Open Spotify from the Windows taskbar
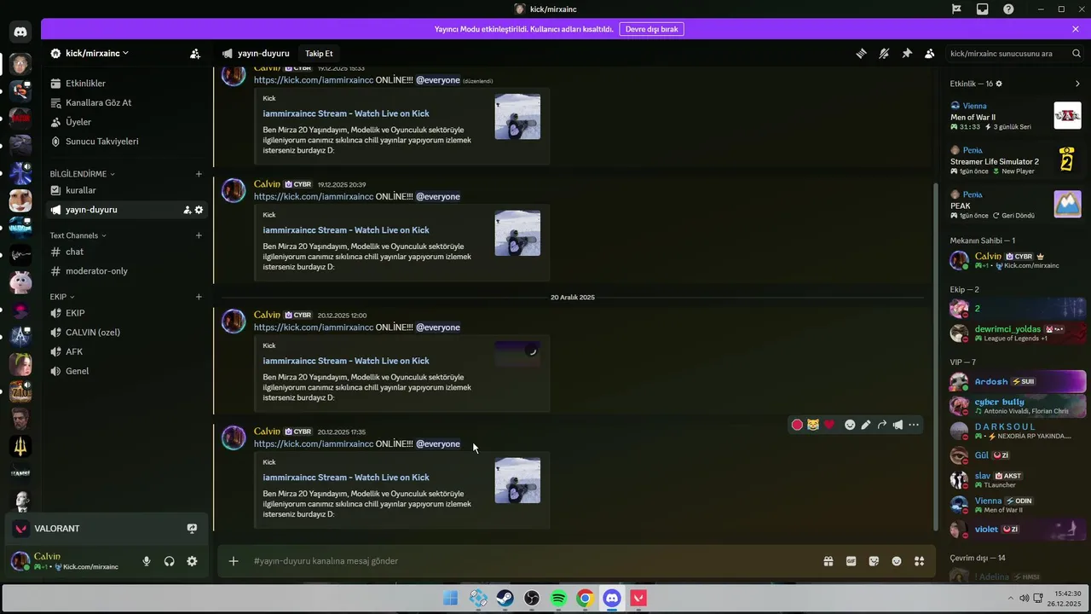1091x614 pixels. pyautogui.click(x=558, y=599)
